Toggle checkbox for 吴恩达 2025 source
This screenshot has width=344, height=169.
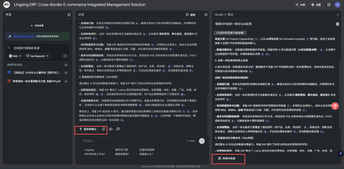[x=66, y=72]
